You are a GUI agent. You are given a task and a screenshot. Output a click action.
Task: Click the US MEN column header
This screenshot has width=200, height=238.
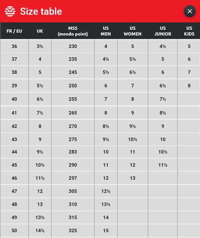(106, 31)
